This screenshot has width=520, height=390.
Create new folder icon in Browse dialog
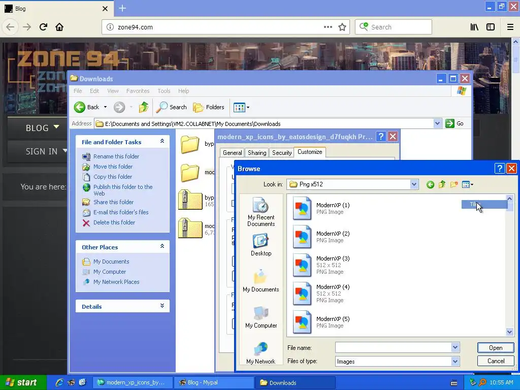(454, 185)
